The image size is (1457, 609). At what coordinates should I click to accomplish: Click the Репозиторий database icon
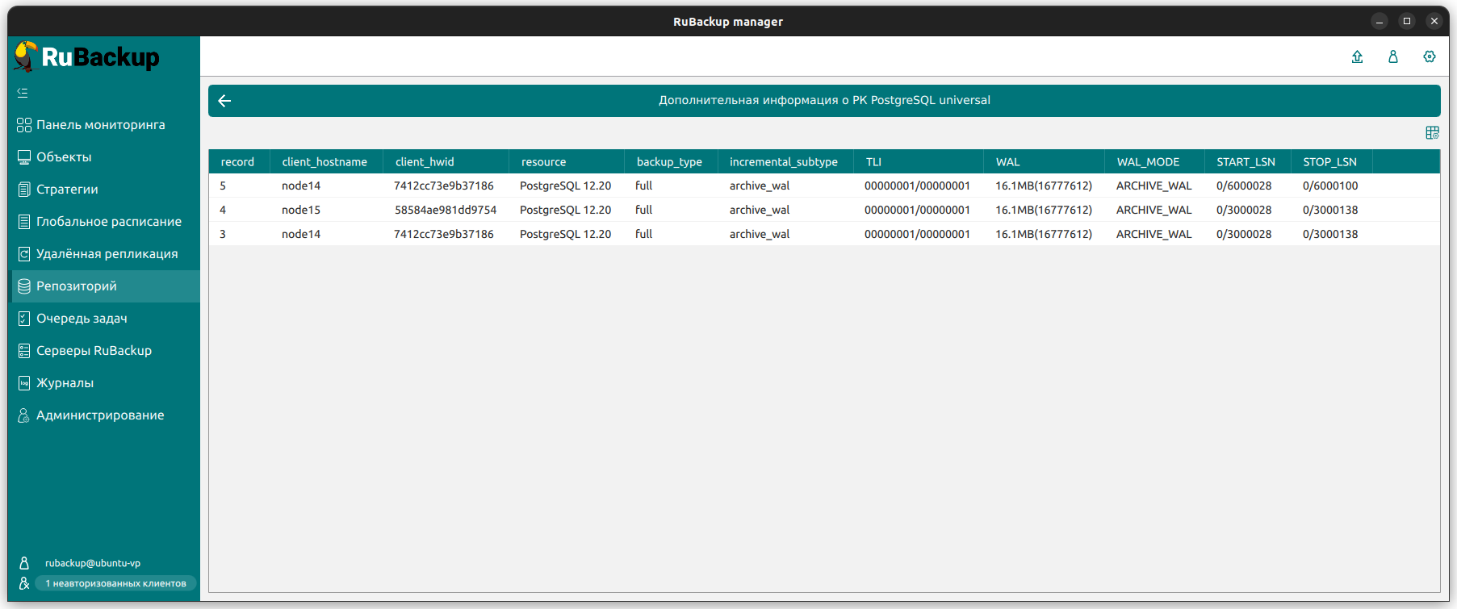[x=24, y=286]
